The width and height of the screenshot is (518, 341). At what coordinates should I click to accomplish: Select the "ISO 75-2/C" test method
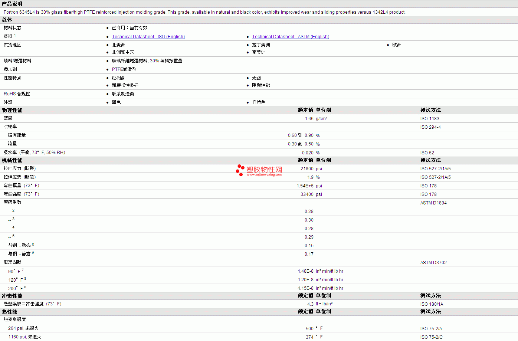click(431, 337)
